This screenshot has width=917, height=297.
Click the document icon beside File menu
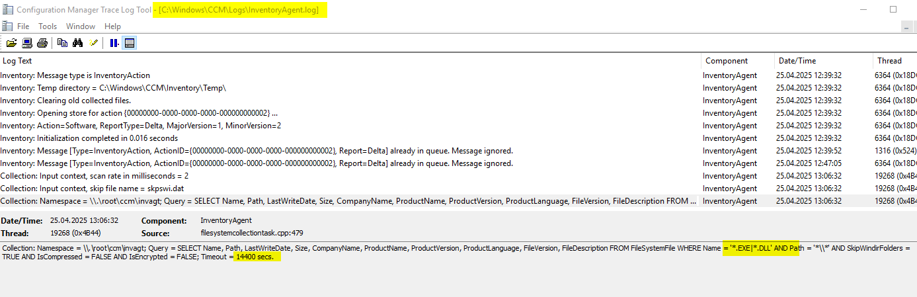7,26
